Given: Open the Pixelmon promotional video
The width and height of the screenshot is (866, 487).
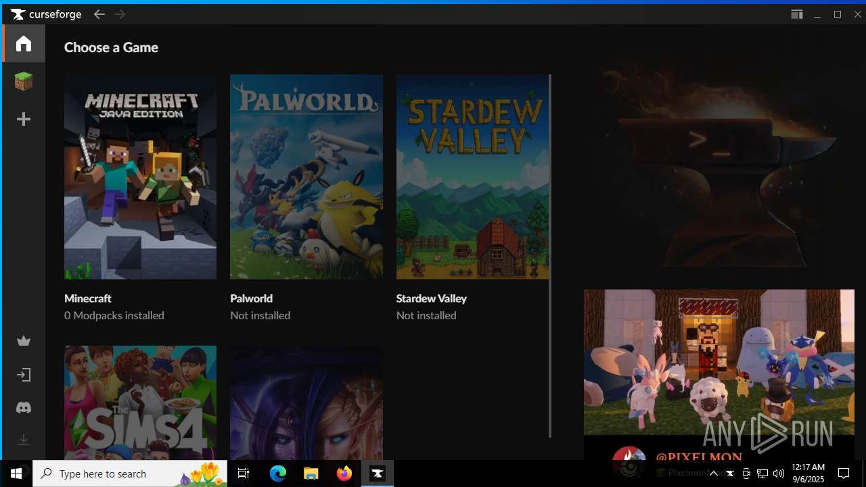Looking at the screenshot, I should click(719, 362).
